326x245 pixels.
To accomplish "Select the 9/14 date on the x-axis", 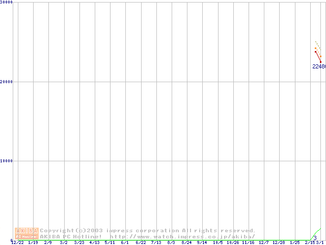I will 202,243.
